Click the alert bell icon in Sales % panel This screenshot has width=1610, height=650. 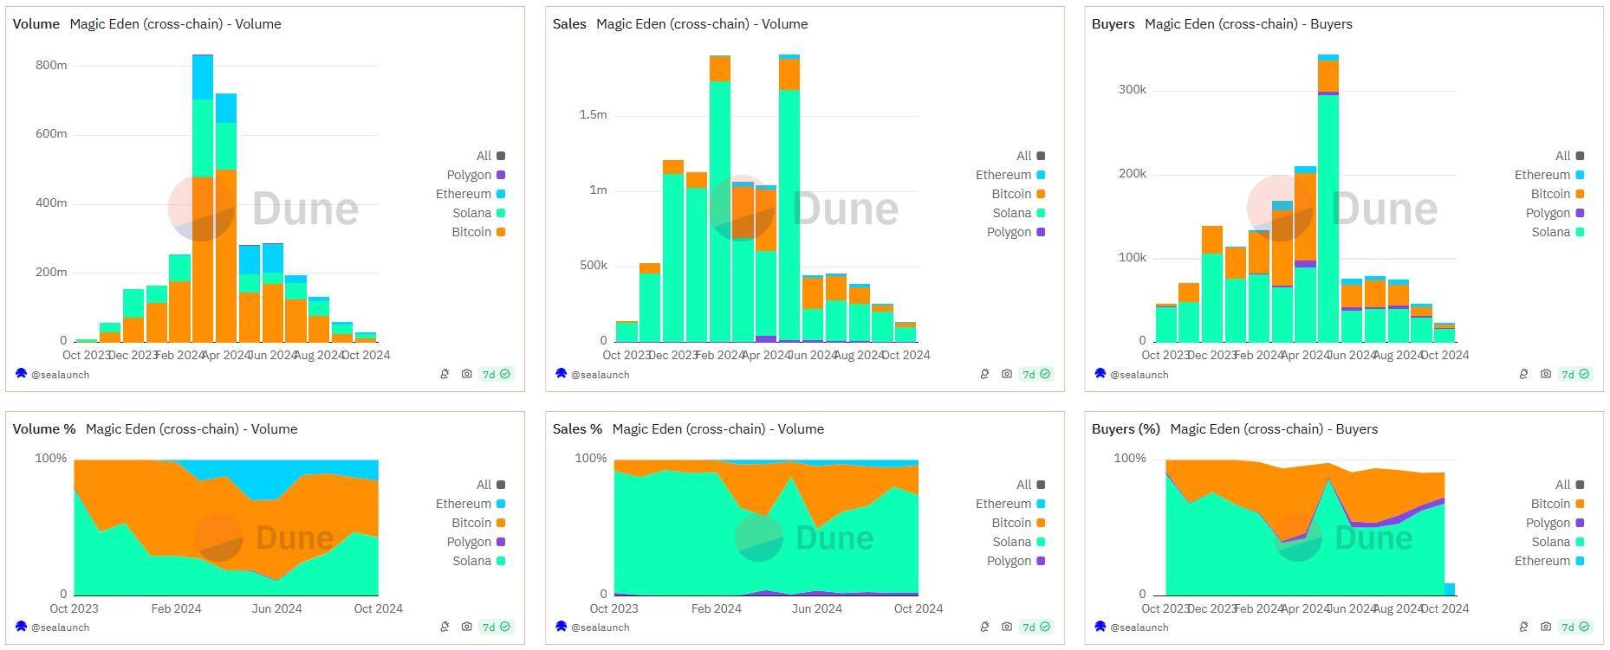984,627
